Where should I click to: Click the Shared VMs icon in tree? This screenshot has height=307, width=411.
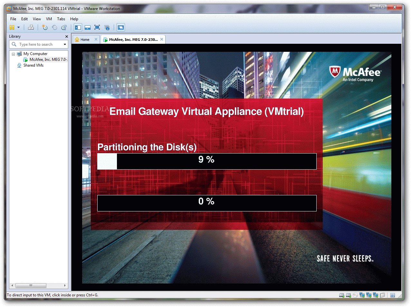coord(19,65)
